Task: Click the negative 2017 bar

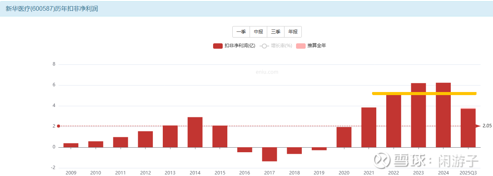Action: coord(270,154)
